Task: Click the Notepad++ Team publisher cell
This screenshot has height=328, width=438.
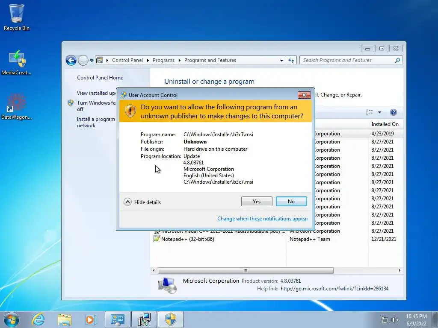Action: click(310, 239)
